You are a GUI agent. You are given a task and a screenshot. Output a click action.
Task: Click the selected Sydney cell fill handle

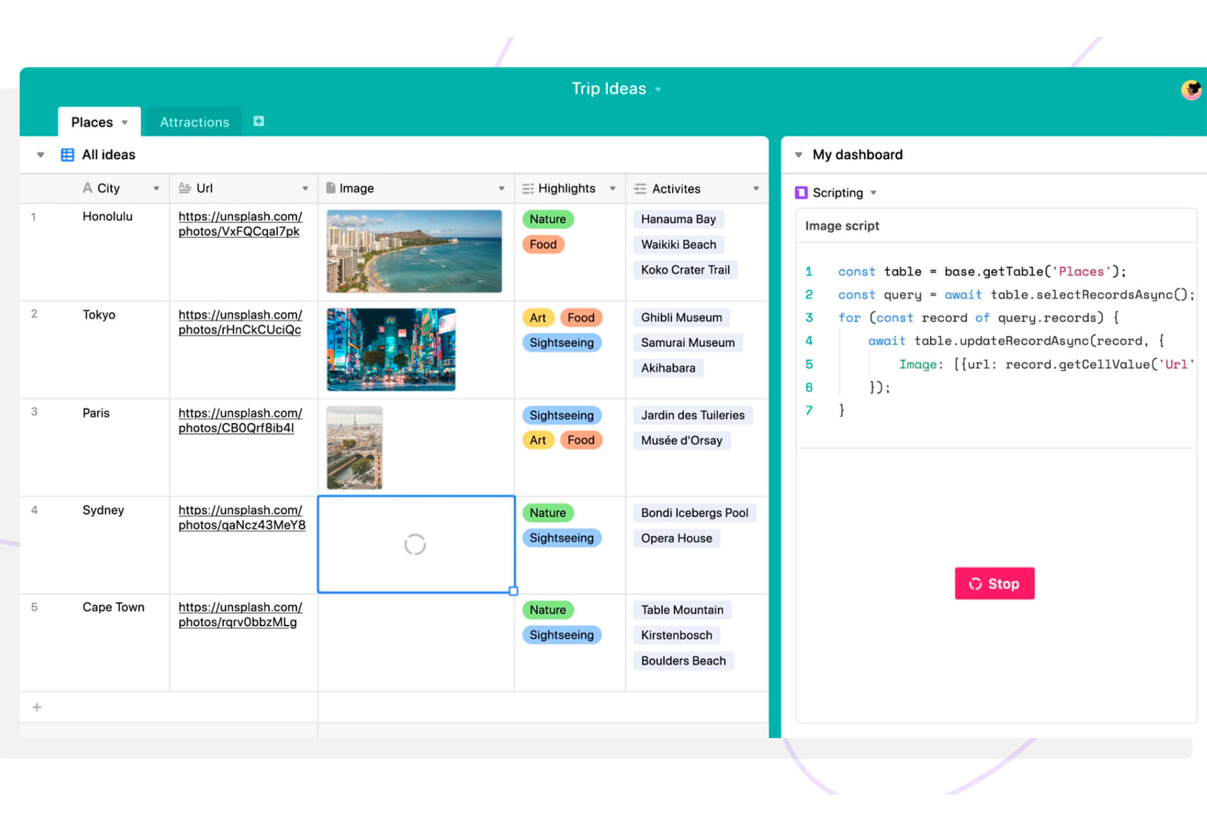(513, 591)
